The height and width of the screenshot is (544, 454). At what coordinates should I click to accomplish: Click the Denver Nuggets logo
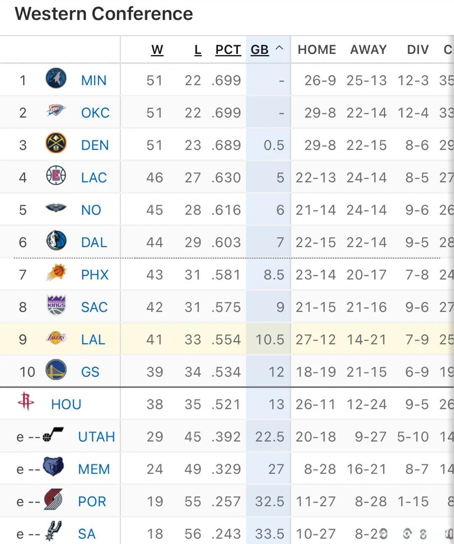[56, 143]
